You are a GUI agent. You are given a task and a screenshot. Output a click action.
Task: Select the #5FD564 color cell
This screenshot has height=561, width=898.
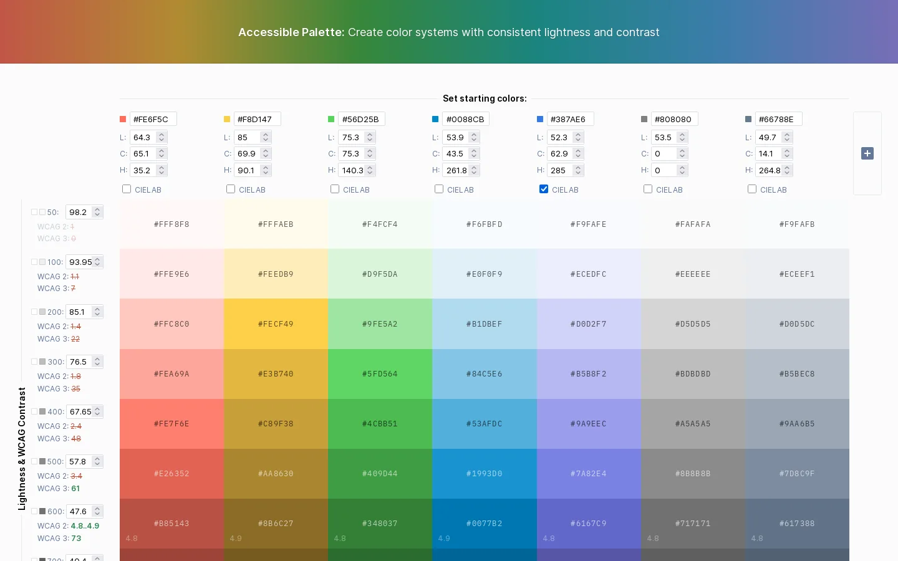380,374
